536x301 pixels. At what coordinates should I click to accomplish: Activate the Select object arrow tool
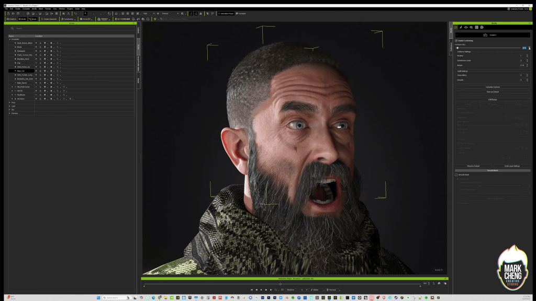85,14
